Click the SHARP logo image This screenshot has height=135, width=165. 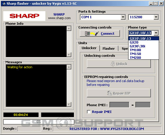(24, 16)
